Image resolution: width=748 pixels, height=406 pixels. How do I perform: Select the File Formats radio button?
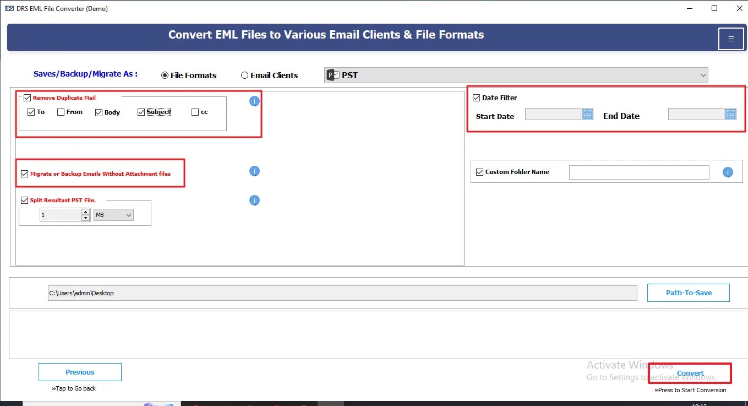165,75
